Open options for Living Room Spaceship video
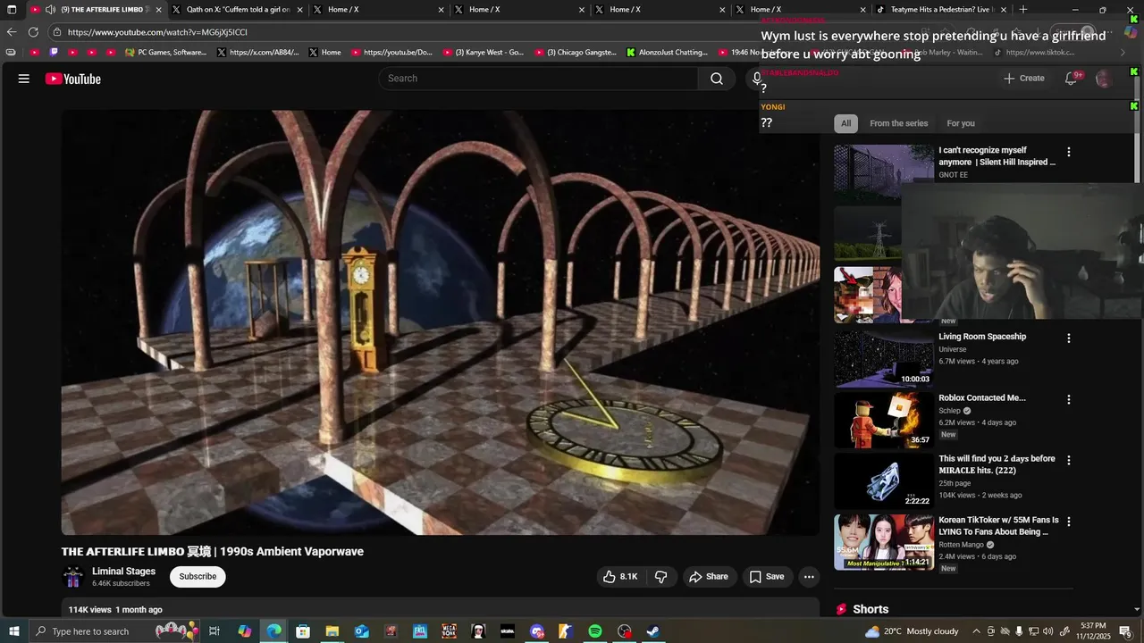 [1068, 338]
